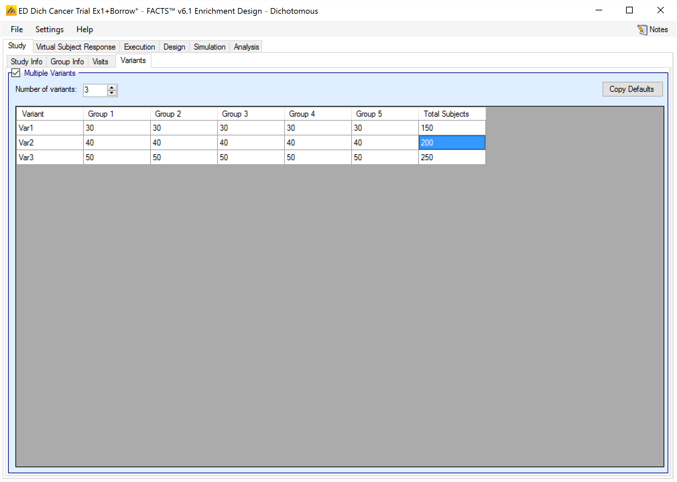Click the Number of variants input field

click(x=95, y=90)
